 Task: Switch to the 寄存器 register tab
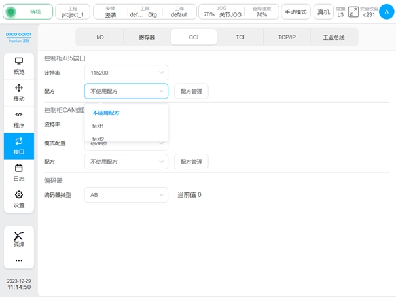point(147,37)
